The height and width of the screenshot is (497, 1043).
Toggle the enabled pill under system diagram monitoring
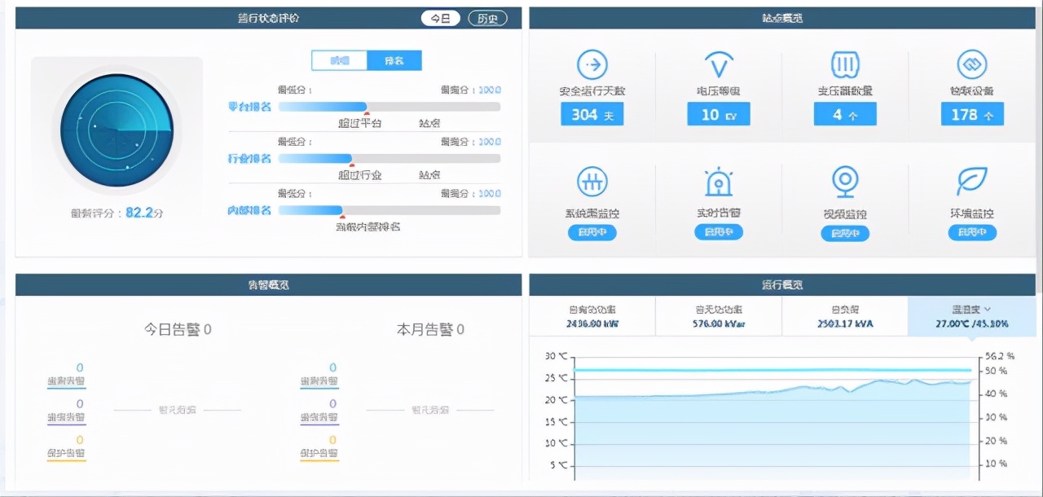coord(592,233)
